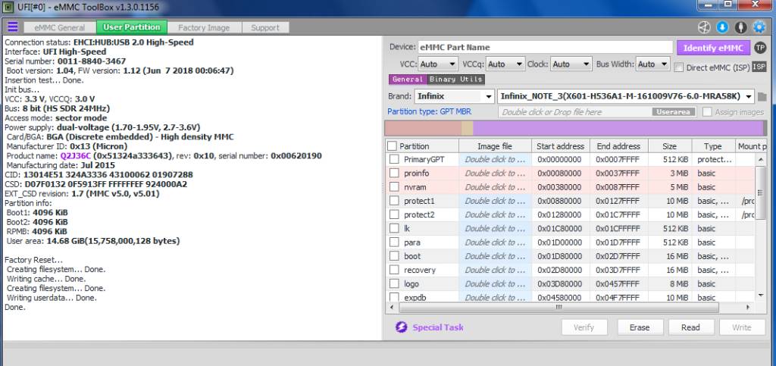Click the Partition type: GPT MBR label
The width and height of the screenshot is (776, 366).
click(x=429, y=112)
